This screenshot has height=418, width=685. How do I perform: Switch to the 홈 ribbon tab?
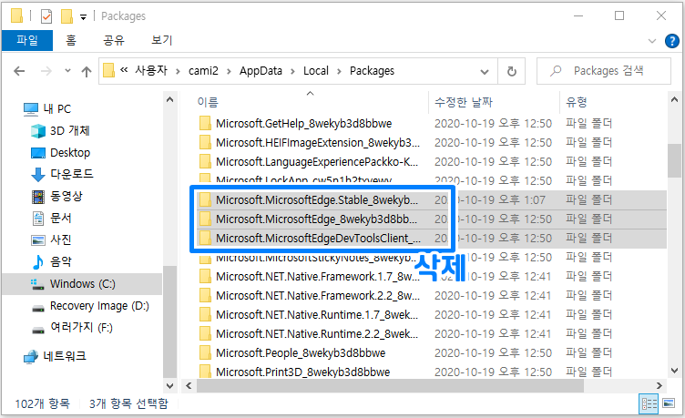[x=71, y=41]
